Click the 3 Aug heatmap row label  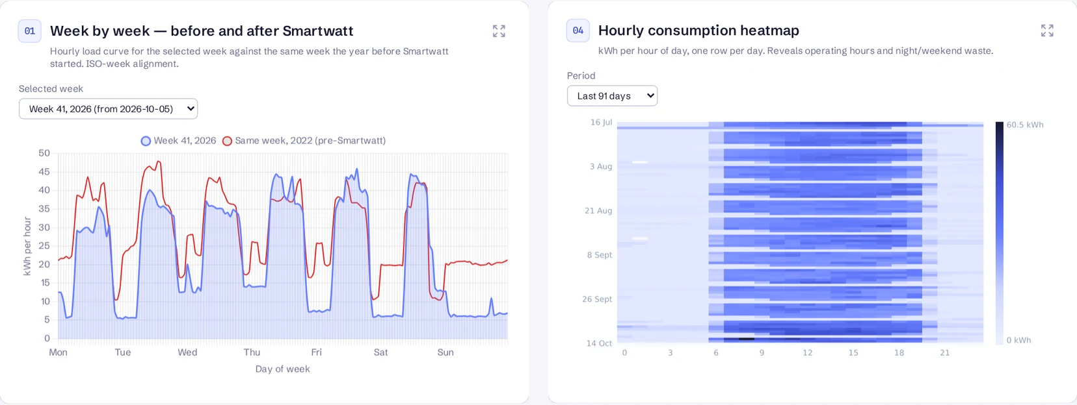coord(601,167)
